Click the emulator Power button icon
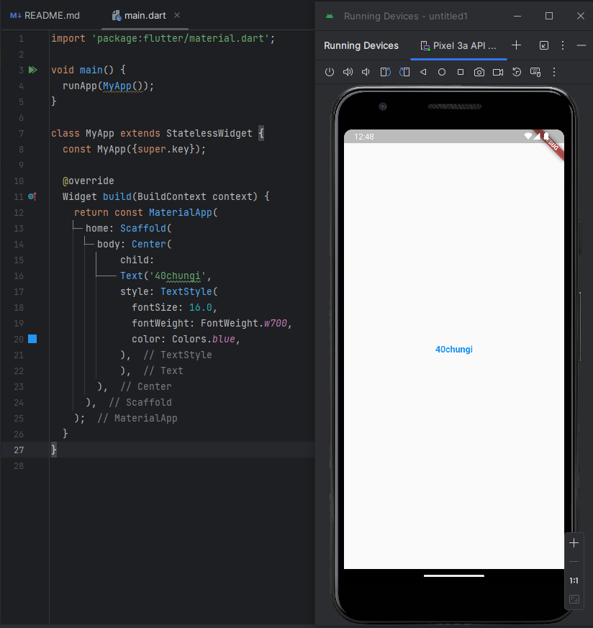The width and height of the screenshot is (593, 628). coord(330,72)
